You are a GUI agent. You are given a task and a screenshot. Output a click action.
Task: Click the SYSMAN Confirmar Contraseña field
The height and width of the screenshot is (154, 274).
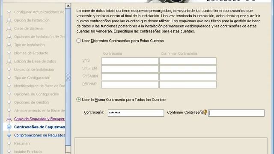coord(188,77)
